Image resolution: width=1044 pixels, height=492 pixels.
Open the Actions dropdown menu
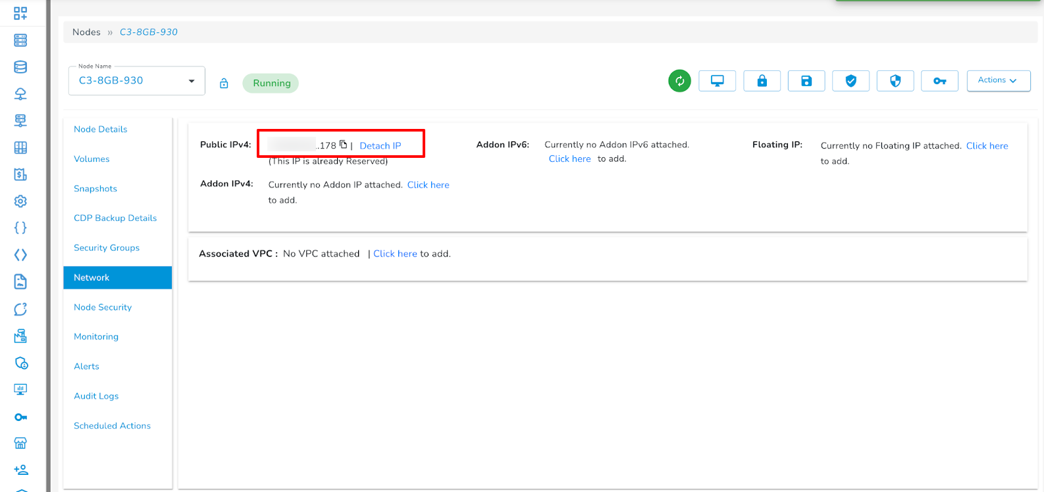tap(998, 80)
